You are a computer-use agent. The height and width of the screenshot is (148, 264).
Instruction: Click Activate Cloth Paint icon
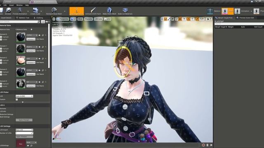[93, 10]
